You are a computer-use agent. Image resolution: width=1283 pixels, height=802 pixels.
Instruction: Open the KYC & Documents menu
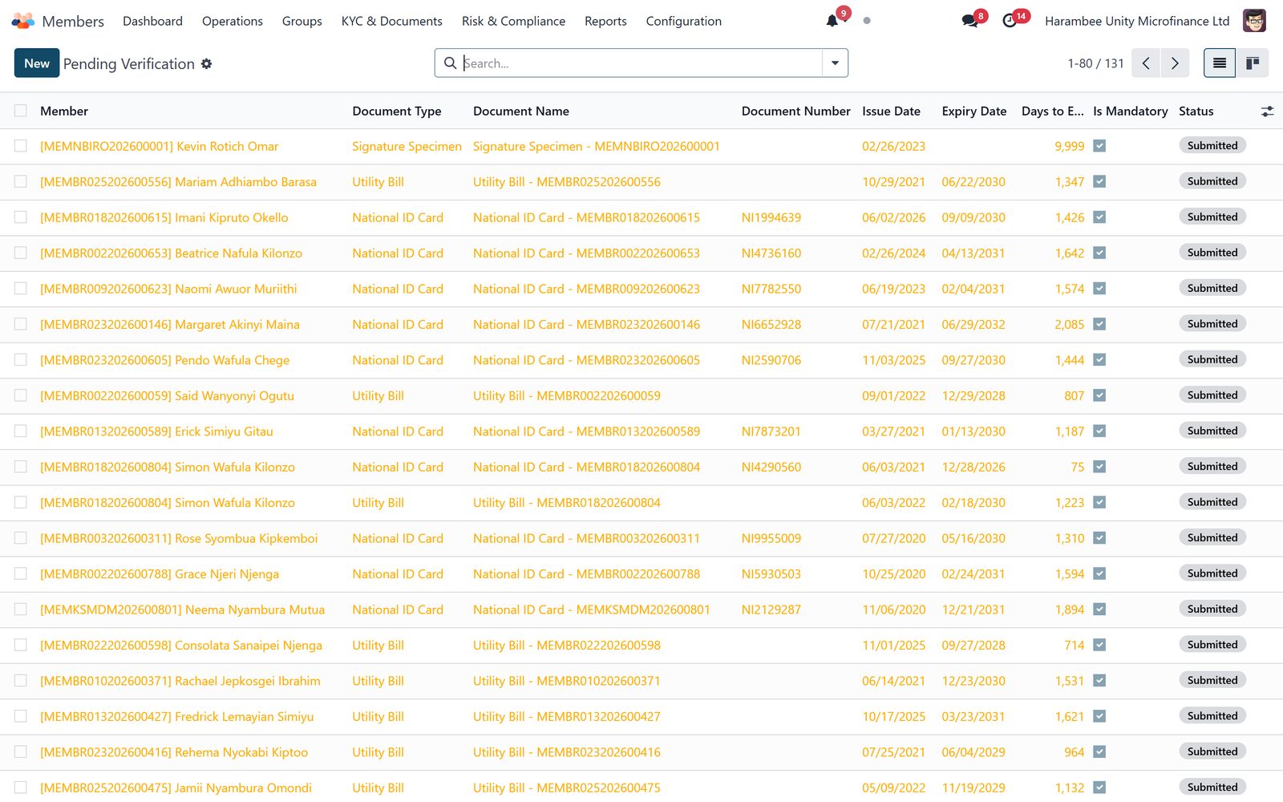click(x=391, y=21)
